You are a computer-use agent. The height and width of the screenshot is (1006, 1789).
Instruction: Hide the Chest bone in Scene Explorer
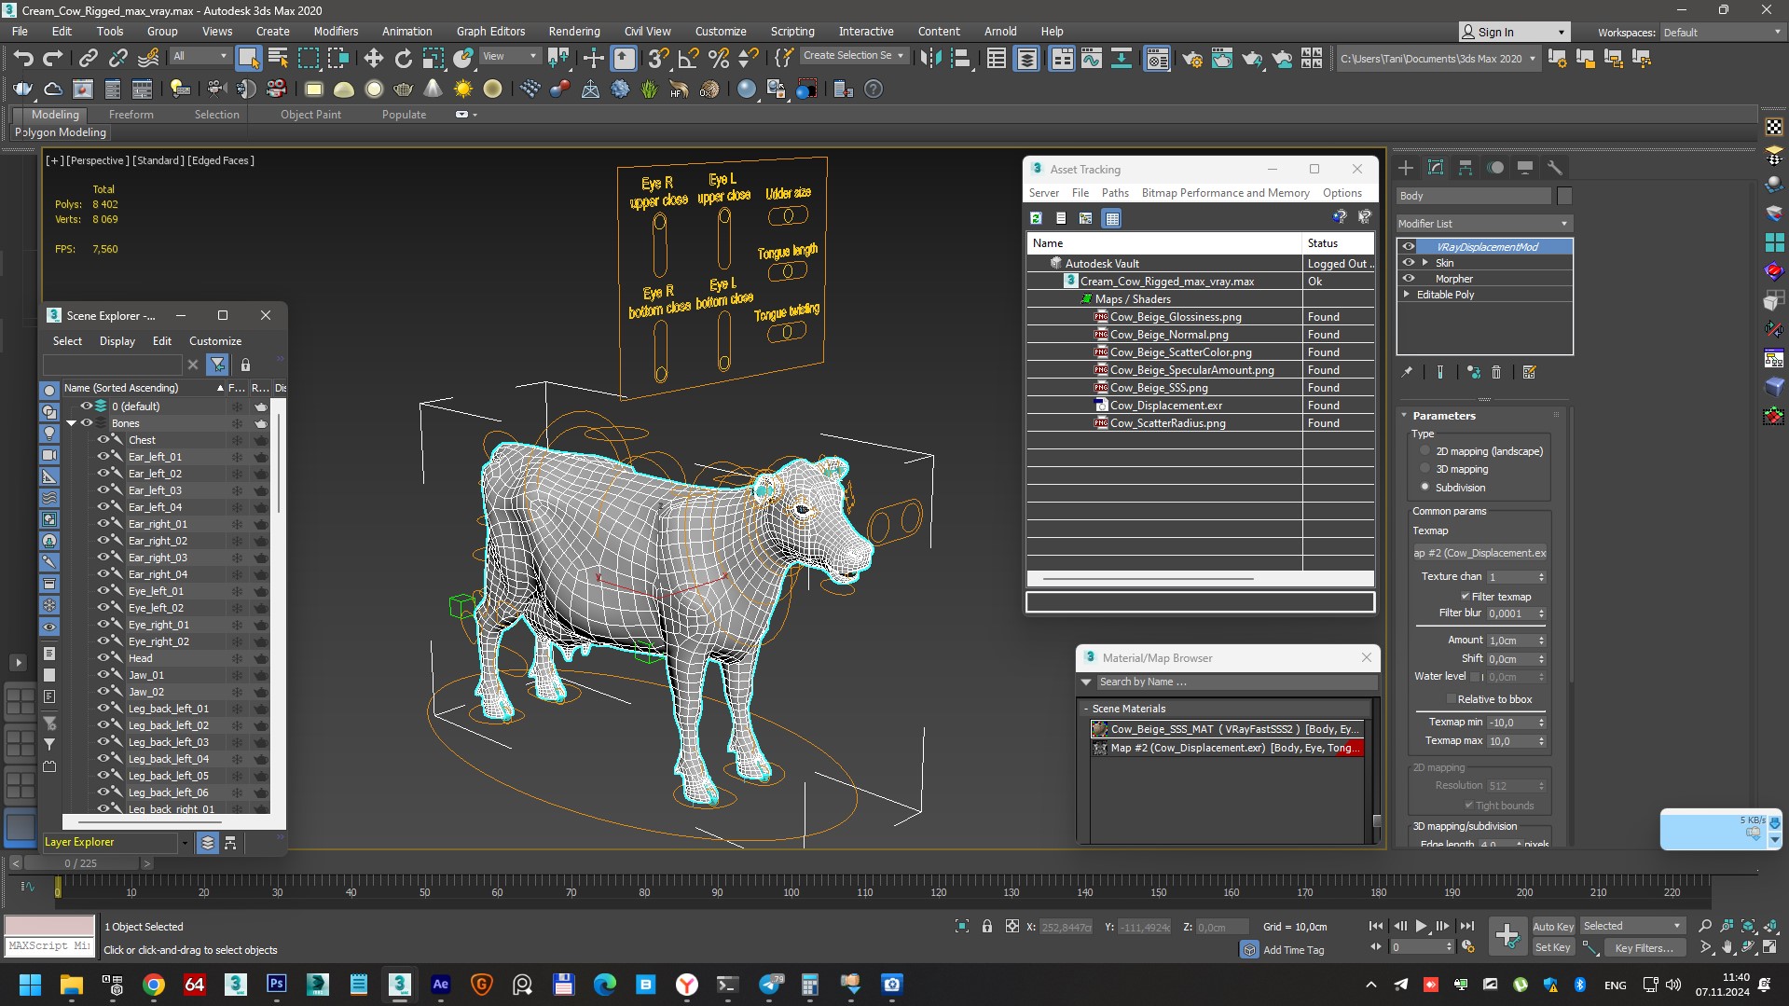coord(103,440)
